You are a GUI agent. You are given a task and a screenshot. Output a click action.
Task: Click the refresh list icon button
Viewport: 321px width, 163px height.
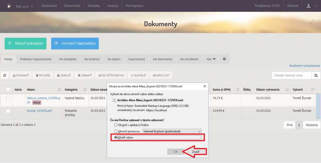(x=5, y=75)
